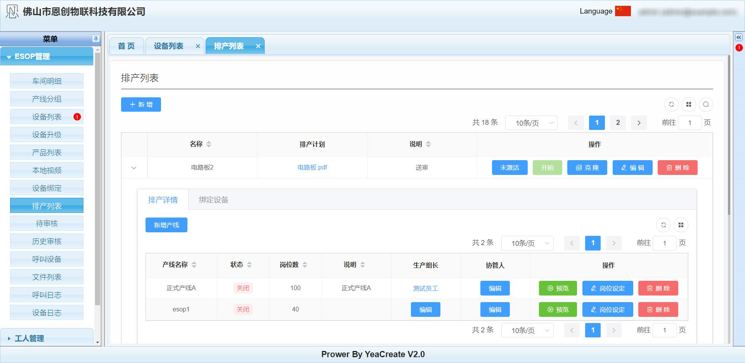
Task: Sort by 名称 column
Action: [x=209, y=144]
